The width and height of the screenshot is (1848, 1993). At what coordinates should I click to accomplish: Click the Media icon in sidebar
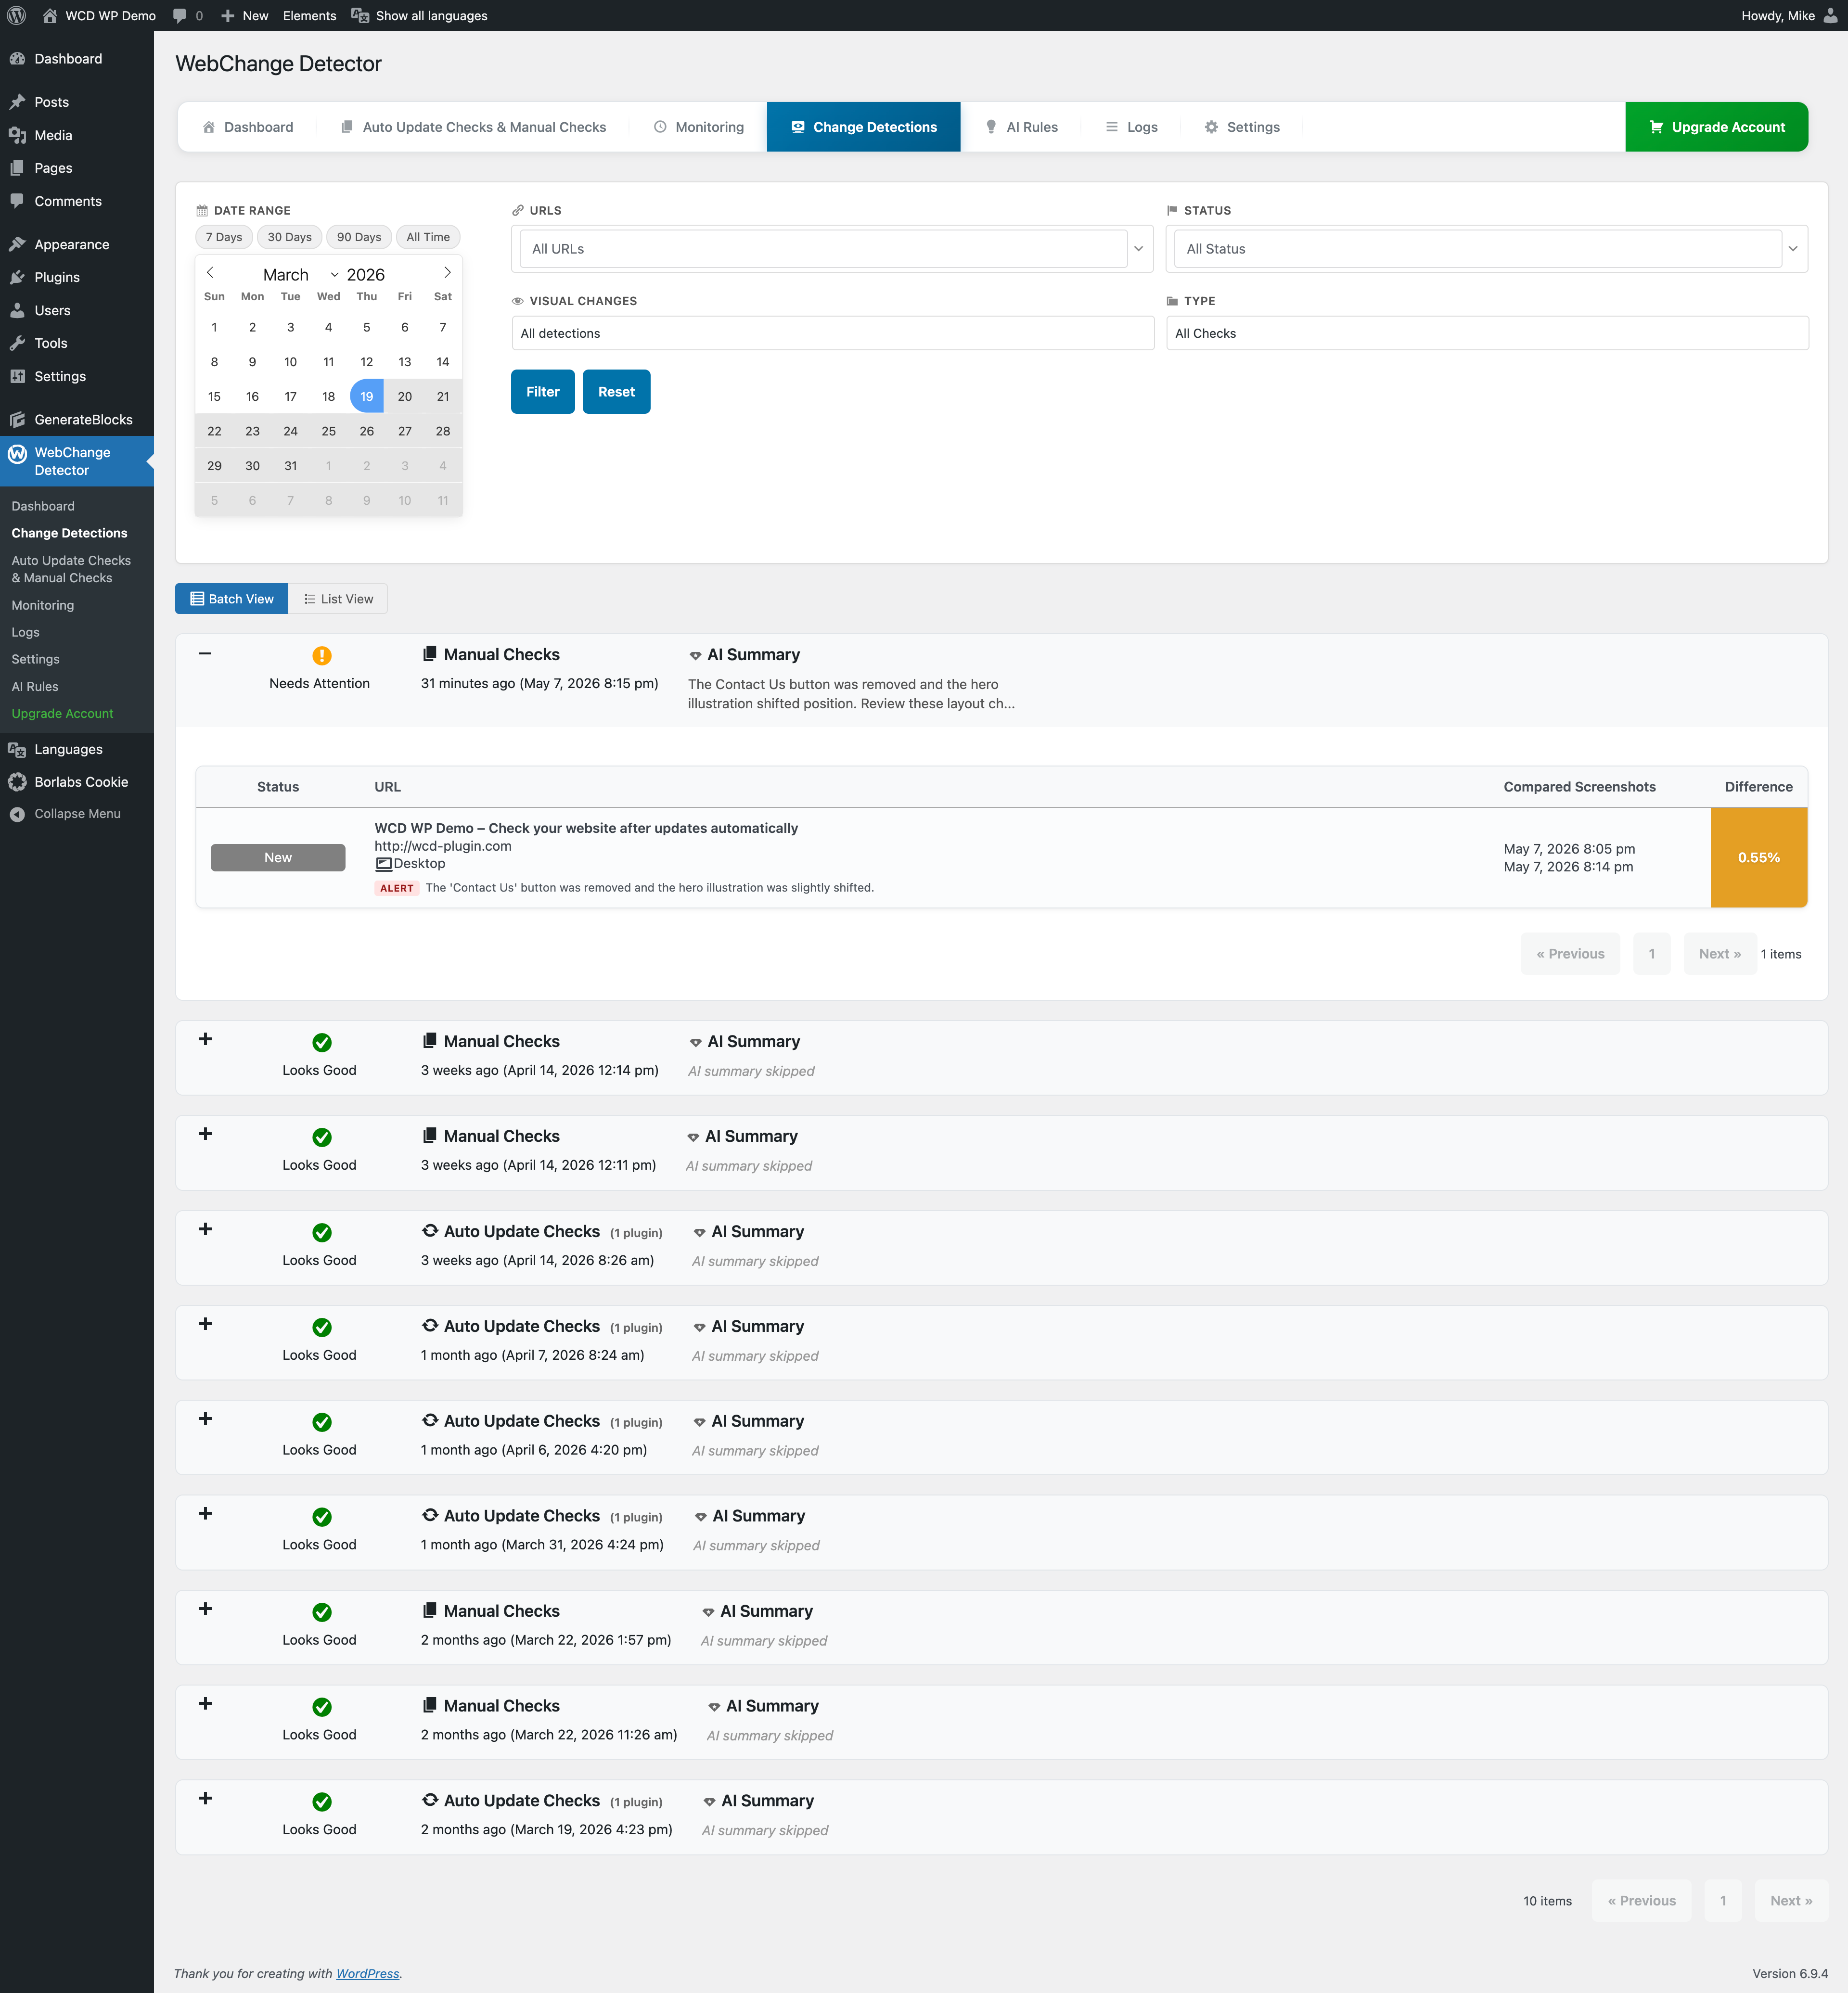click(17, 135)
